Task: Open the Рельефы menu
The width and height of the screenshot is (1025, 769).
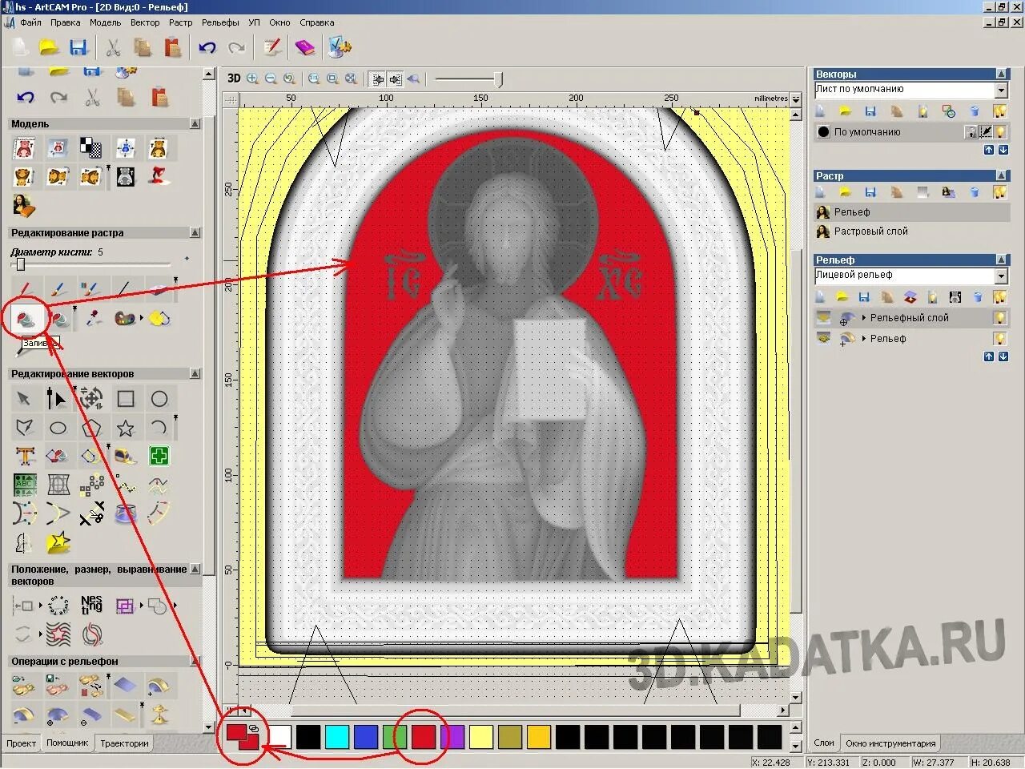Action: click(220, 22)
